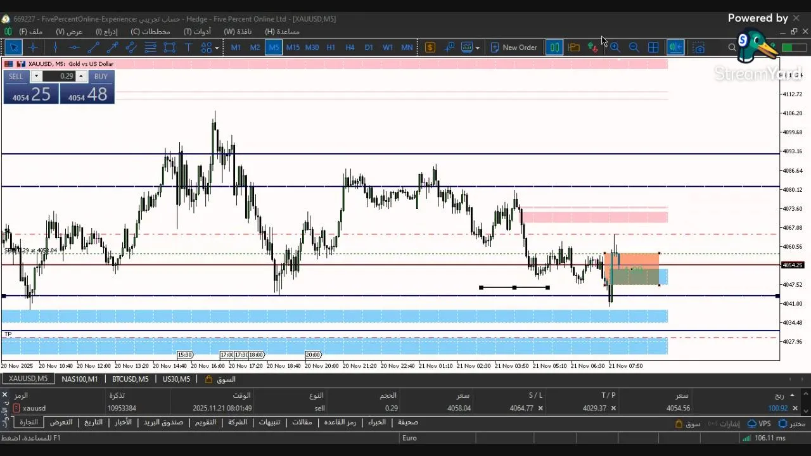Open the VPS status bar link
Screen dimensions: 811x456
pos(759,424)
